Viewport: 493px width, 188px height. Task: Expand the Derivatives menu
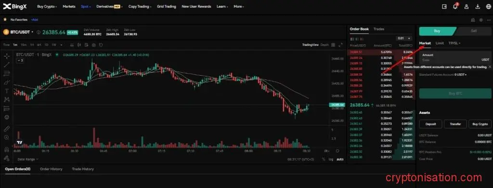[109, 6]
